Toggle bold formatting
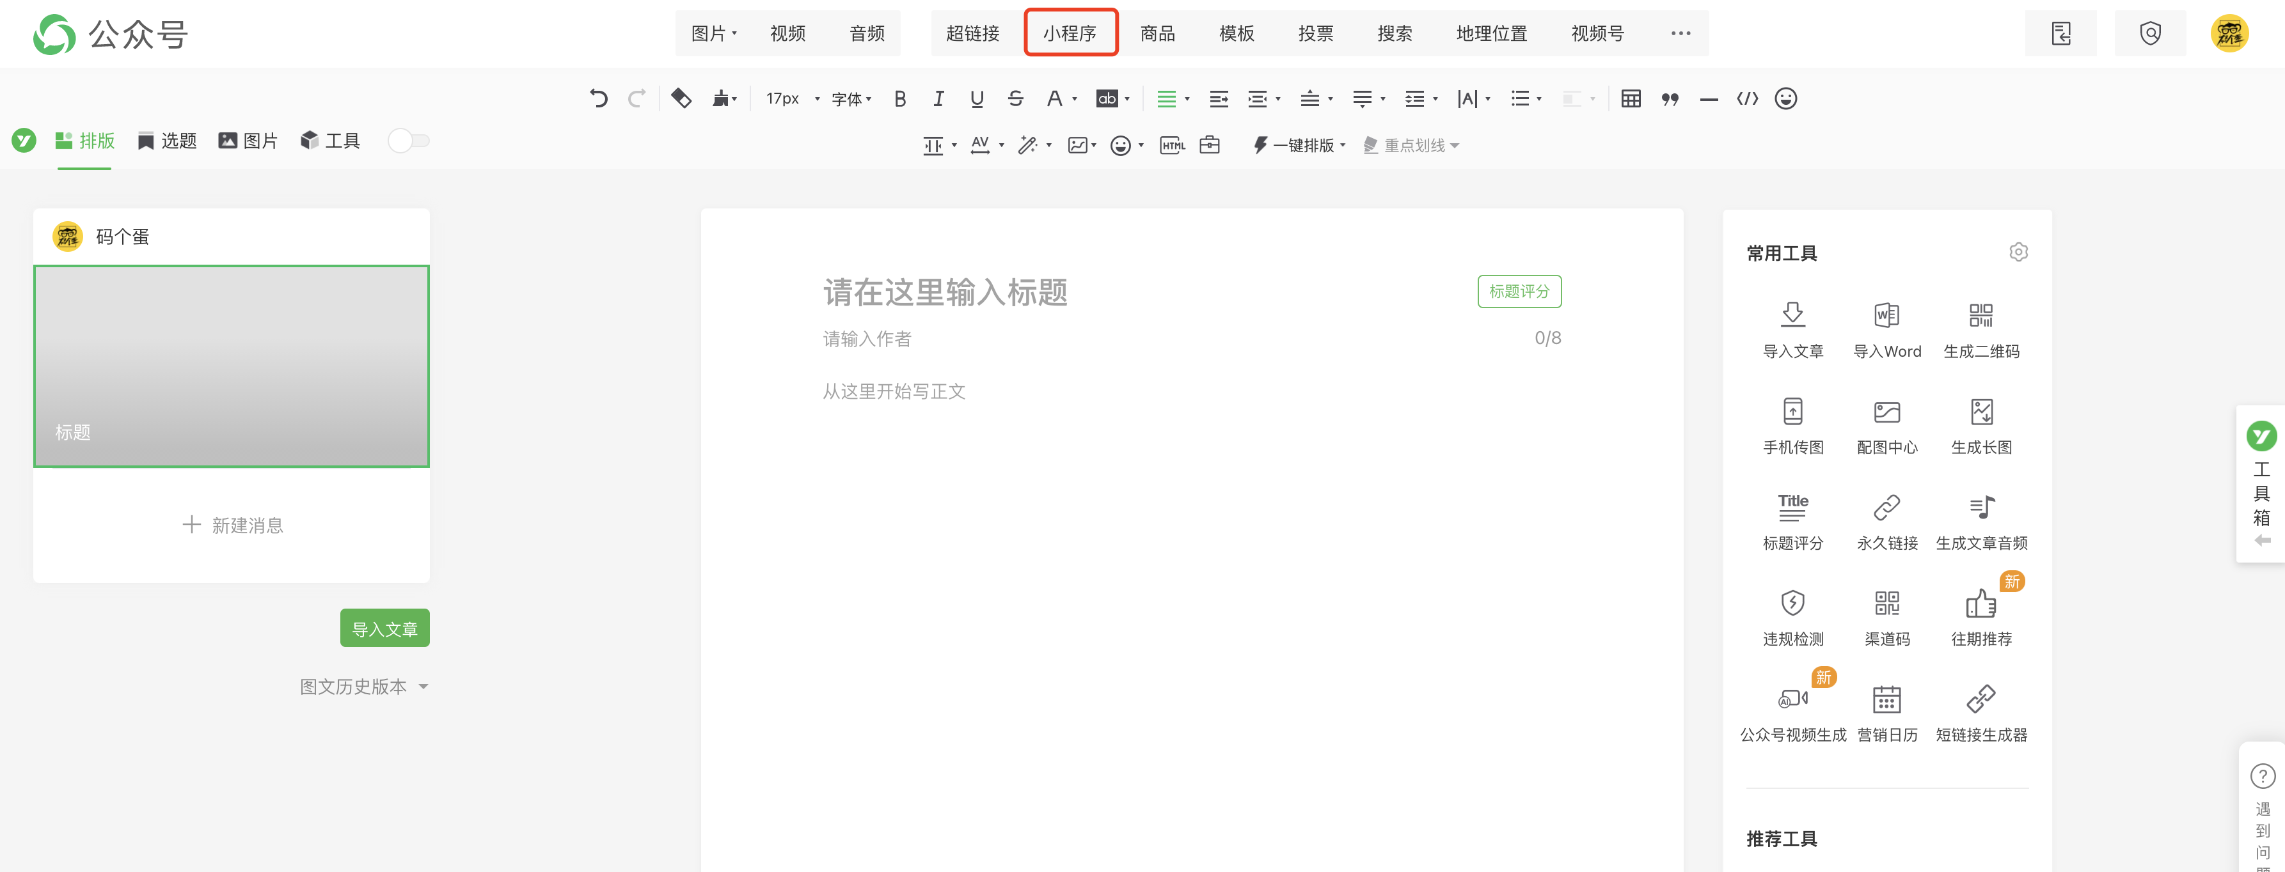This screenshot has height=872, width=2285. 899,98
